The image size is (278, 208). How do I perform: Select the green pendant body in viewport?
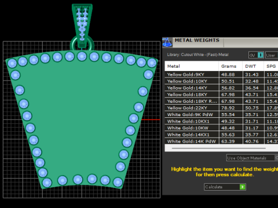tap(81, 120)
